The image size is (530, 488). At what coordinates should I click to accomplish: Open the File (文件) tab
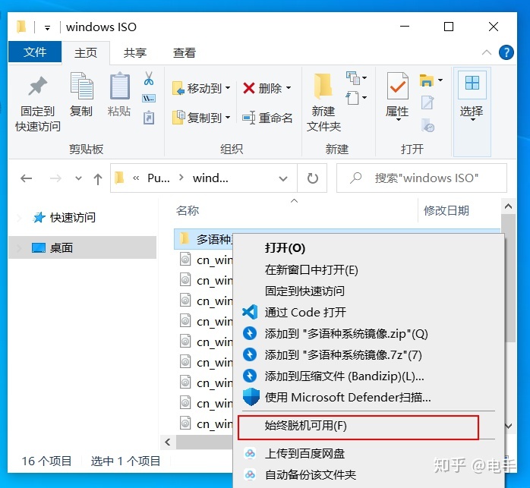pos(35,52)
